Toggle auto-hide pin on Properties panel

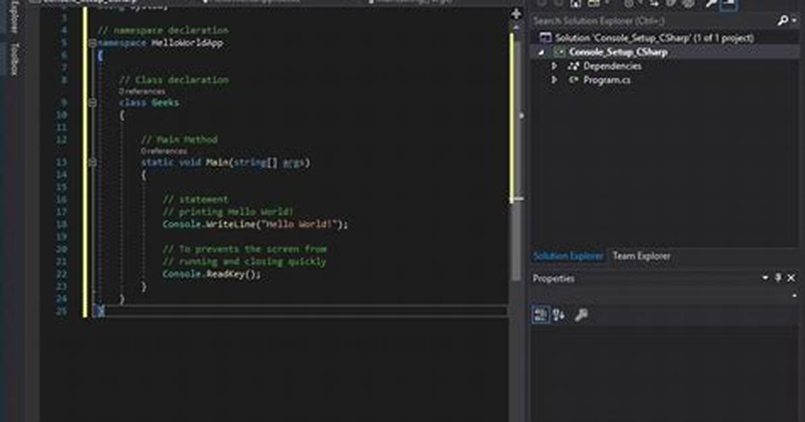click(x=778, y=278)
